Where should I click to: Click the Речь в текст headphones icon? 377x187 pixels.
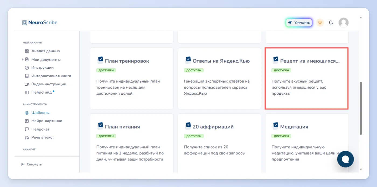27,137
